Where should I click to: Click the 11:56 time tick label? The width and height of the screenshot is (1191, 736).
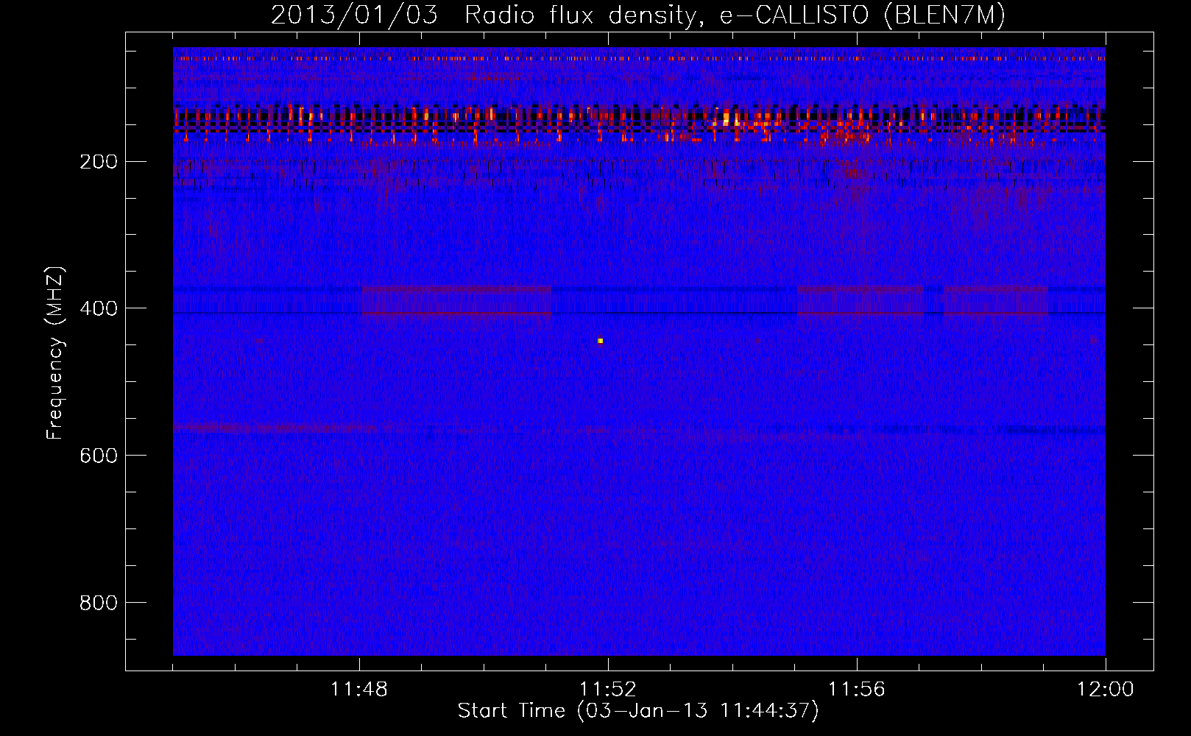pos(857,690)
